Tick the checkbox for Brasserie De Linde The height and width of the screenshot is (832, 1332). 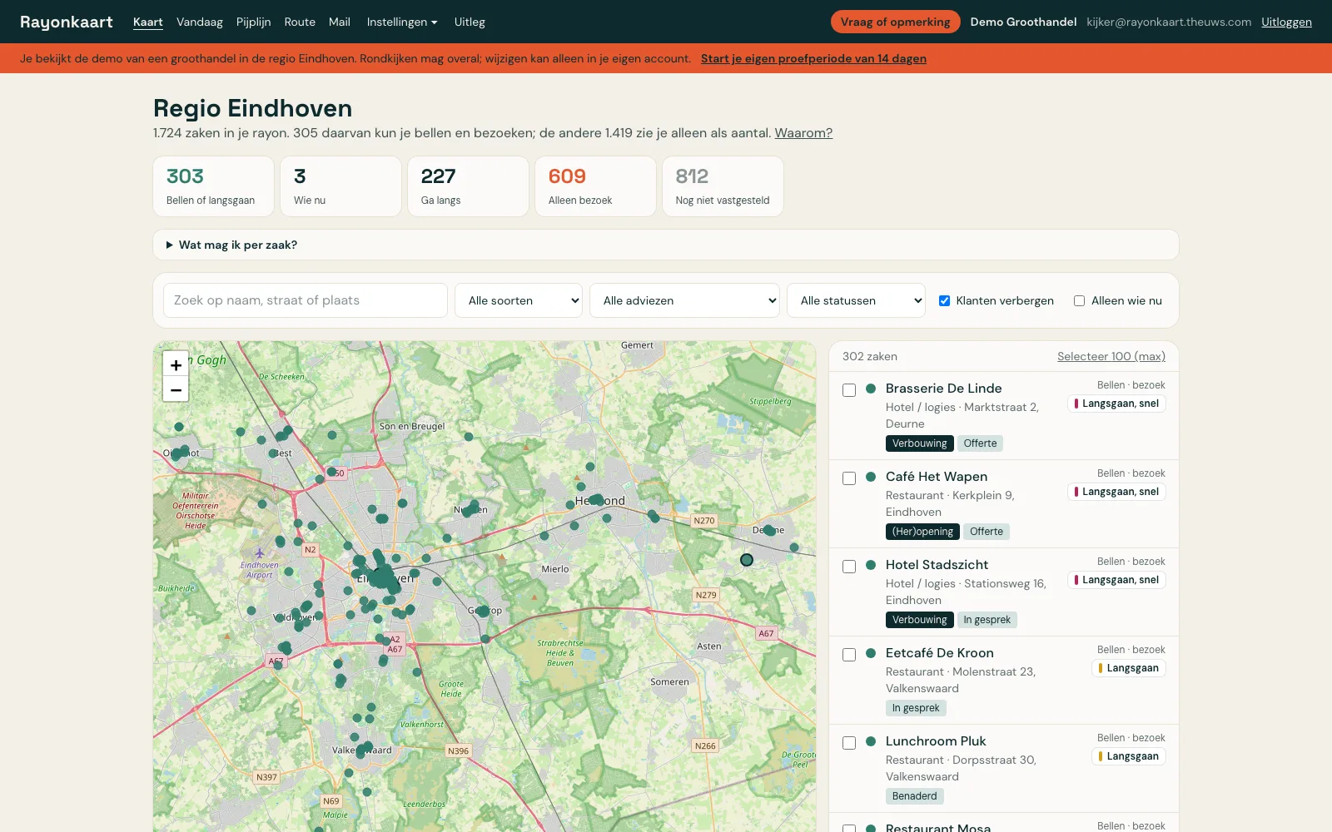click(x=849, y=390)
